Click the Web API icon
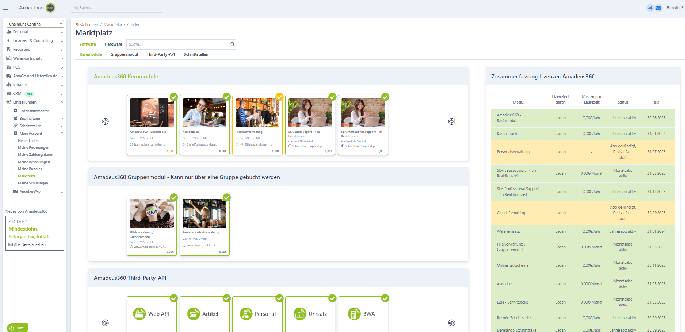Viewport: 685px width, 332px height. tap(139, 314)
